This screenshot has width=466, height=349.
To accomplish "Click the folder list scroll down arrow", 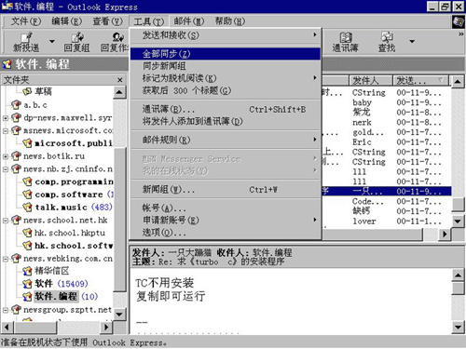I will [119, 315].
